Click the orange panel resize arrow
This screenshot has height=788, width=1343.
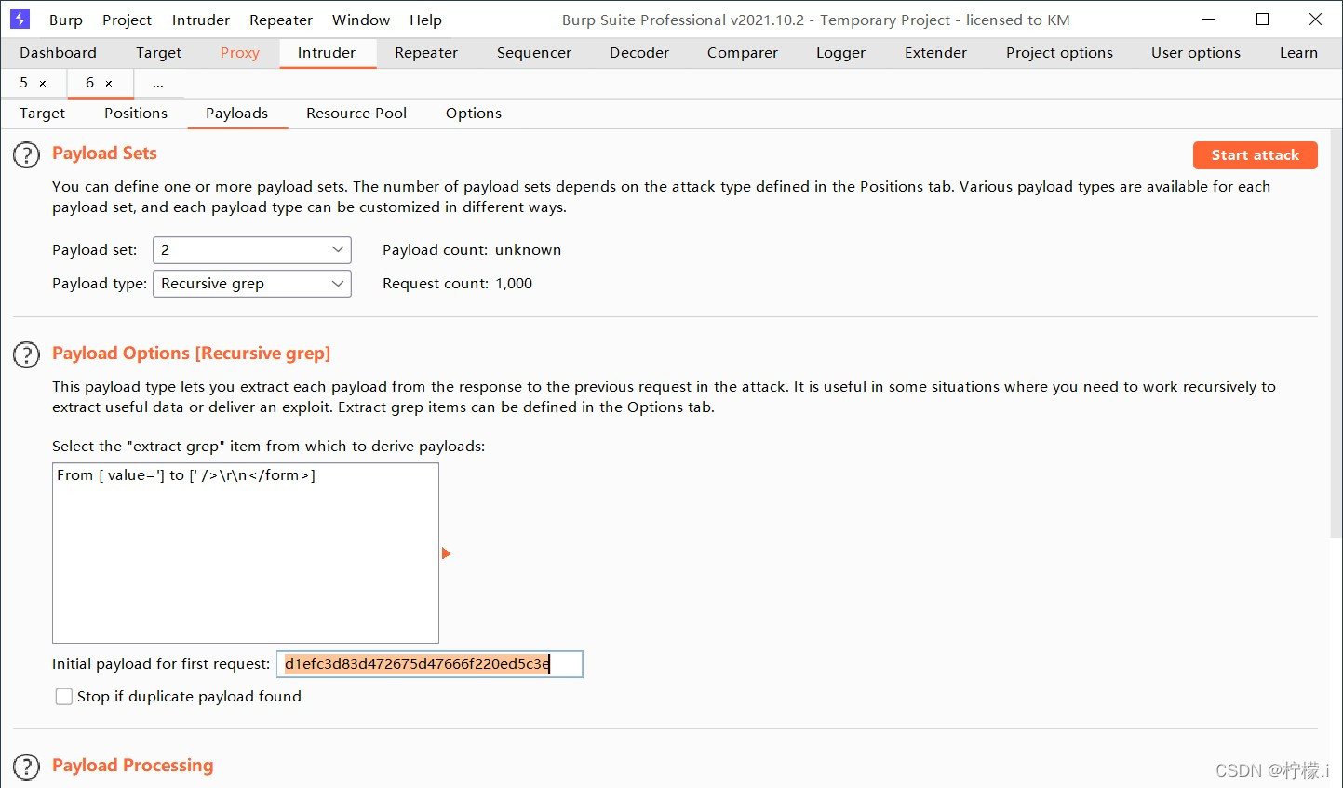(x=447, y=554)
